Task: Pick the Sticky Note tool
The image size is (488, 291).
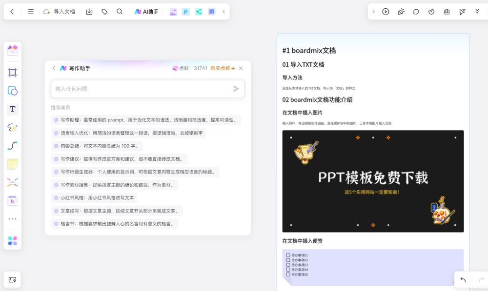Action: (x=13, y=164)
